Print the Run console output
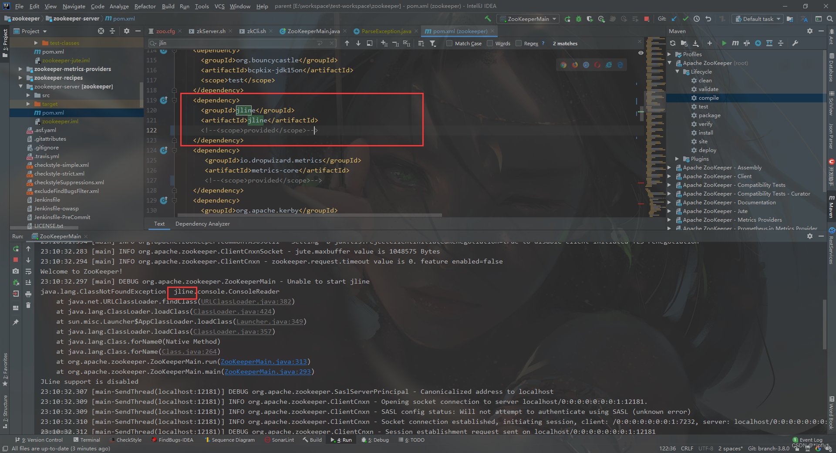The height and width of the screenshot is (453, 836). point(28,294)
